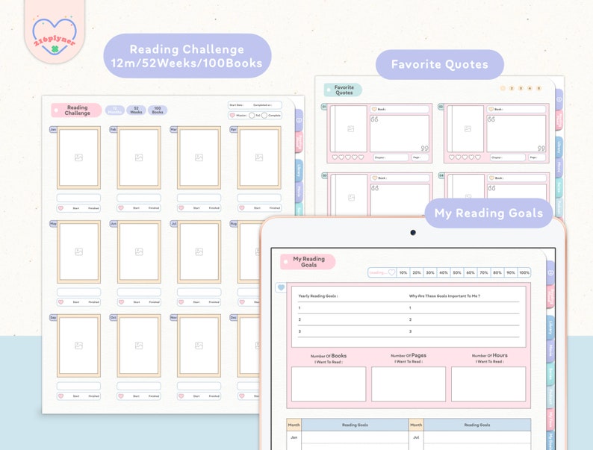Go to Favorite Quotes page 2 dot
Image resolution: width=593 pixels, height=450 pixels.
click(512, 88)
